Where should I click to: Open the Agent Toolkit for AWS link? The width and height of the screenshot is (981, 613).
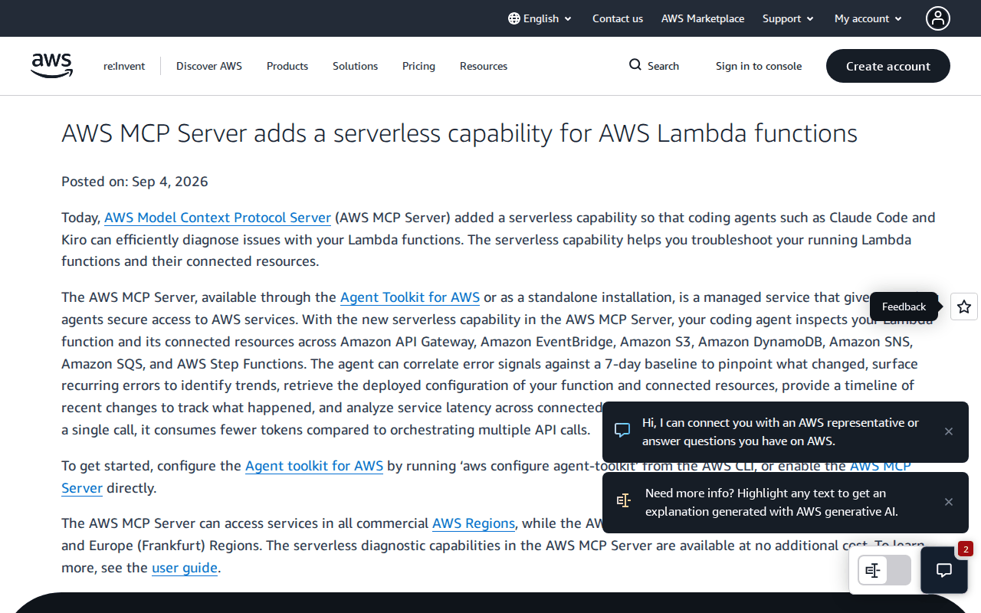click(410, 297)
